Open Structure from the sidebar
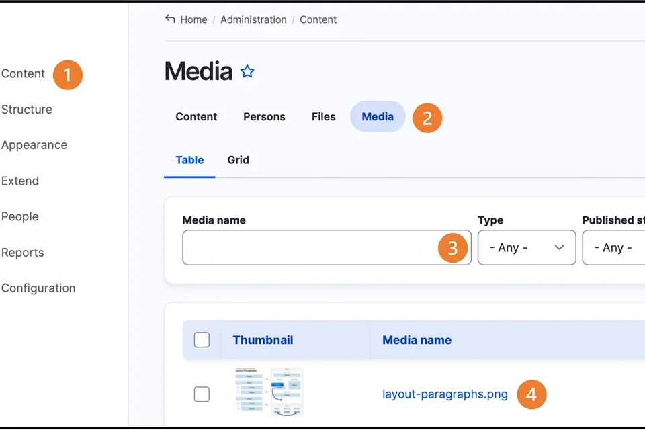Image resolution: width=645 pixels, height=430 pixels. point(27,109)
